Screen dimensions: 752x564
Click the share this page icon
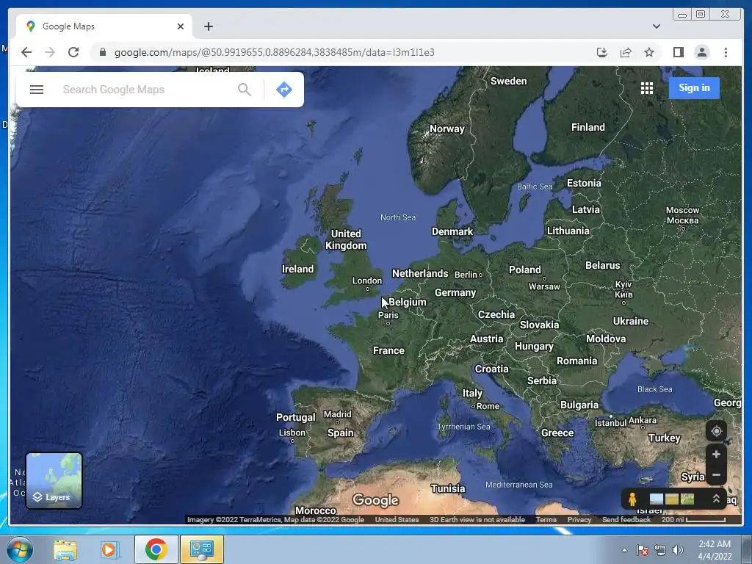click(626, 52)
